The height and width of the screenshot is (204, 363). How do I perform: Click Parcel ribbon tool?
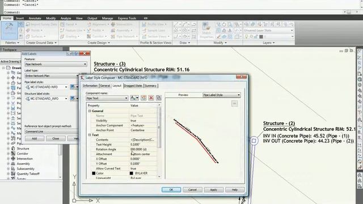coord(69,24)
